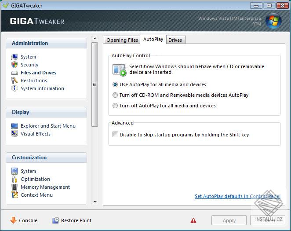Maximize the GIGATweaker window

point(269,6)
